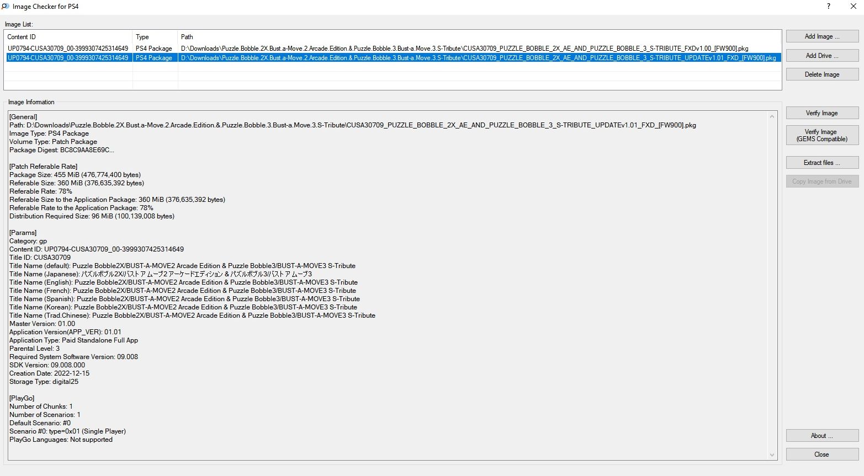
Task: Click the SDK Version 09.008.000 line
Action: tap(47, 365)
